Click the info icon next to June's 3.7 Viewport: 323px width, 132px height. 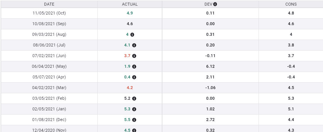[x=134, y=56]
